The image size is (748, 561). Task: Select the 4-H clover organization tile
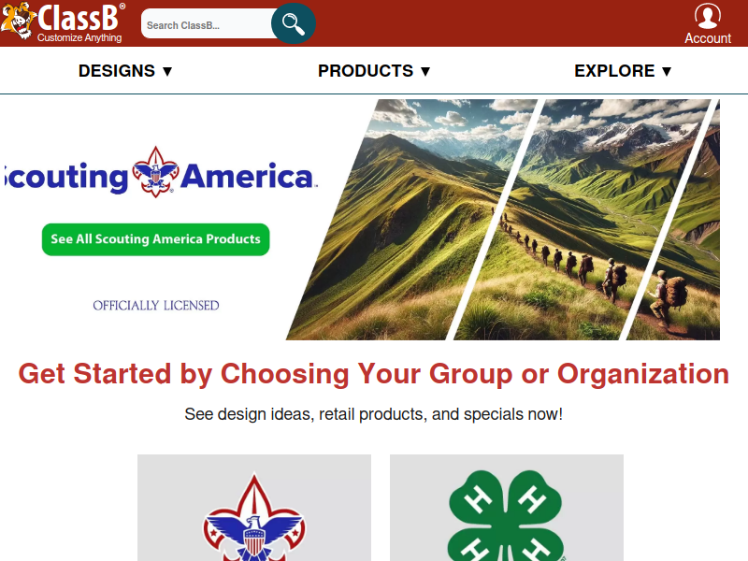[507, 508]
